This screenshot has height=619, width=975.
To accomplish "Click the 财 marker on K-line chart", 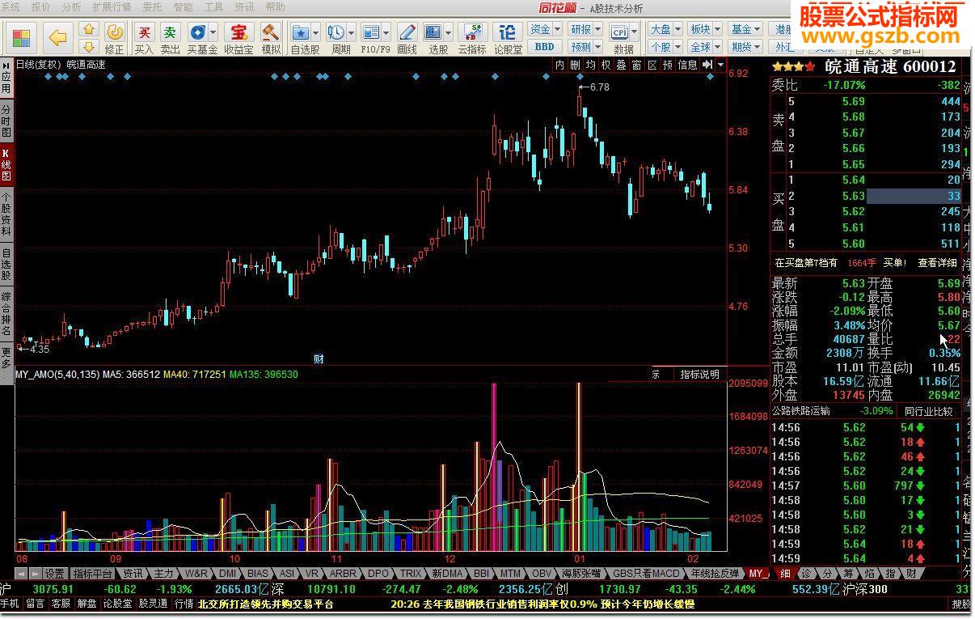I will (319, 358).
